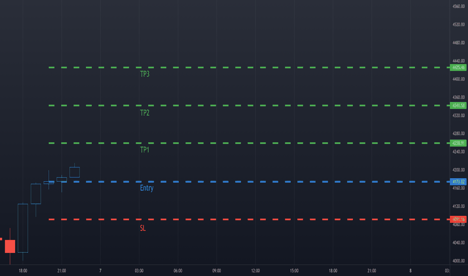Click the 4320.00 price axis label
Image resolution: width=468 pixels, height=276 pixels.
(458, 115)
